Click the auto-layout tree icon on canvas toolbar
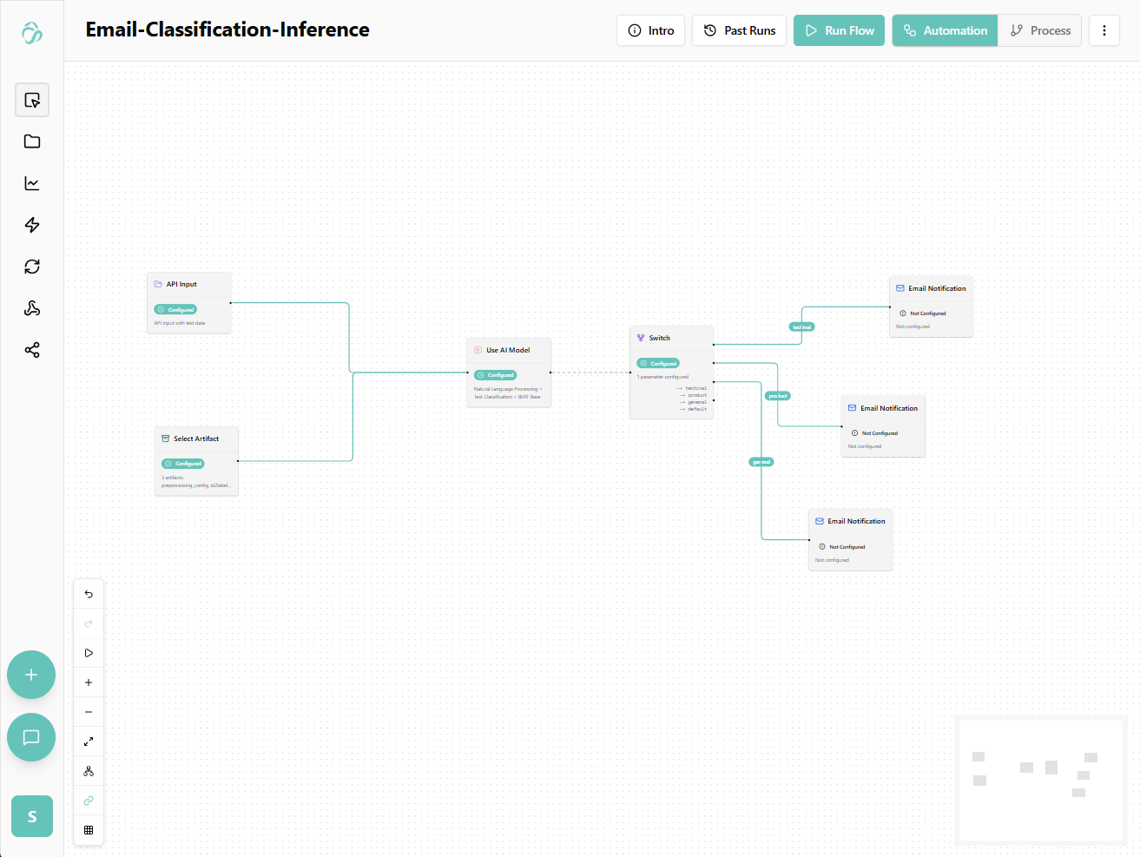Screen dimensions: 1140x857 [88, 770]
